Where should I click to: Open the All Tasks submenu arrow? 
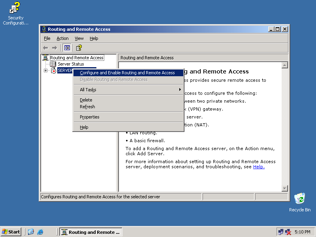tap(180, 90)
